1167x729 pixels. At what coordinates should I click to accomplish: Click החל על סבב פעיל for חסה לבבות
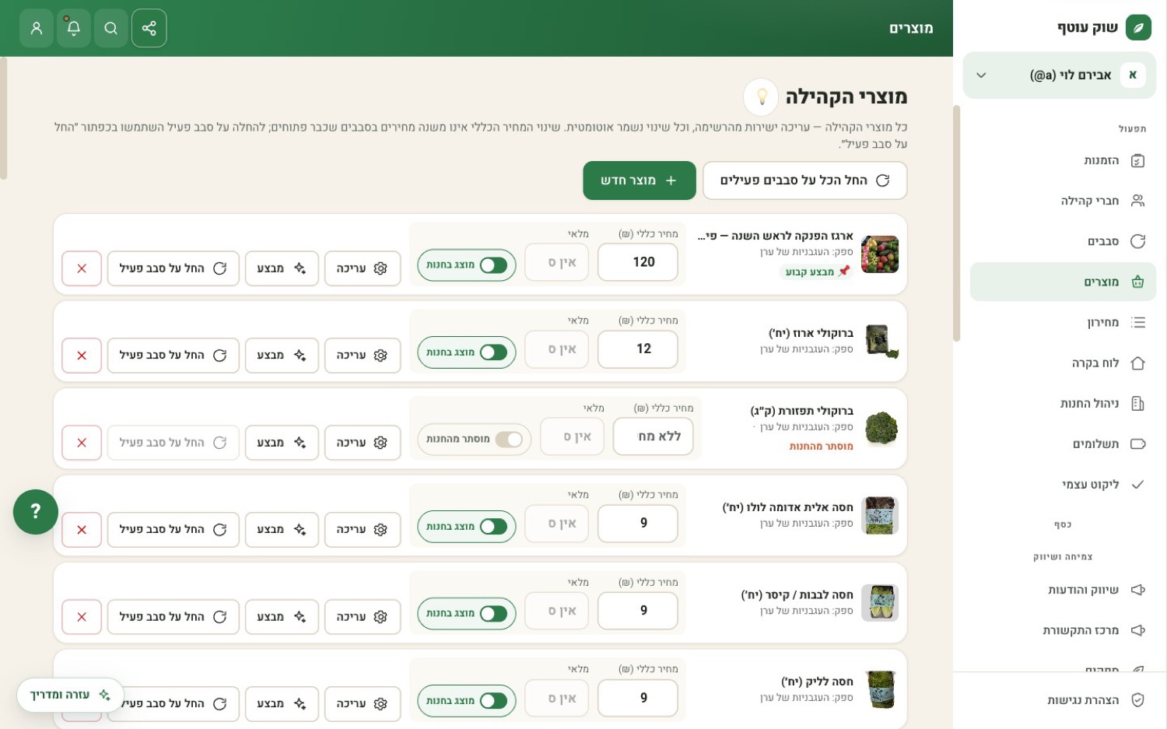pos(173,617)
